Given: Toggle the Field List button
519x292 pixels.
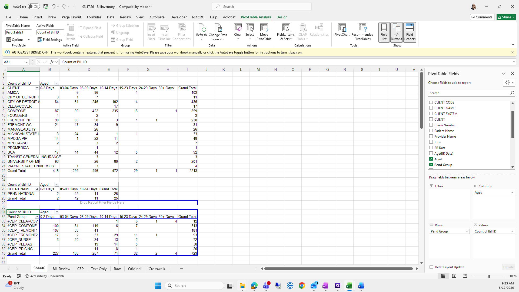Looking at the screenshot, I should (384, 32).
